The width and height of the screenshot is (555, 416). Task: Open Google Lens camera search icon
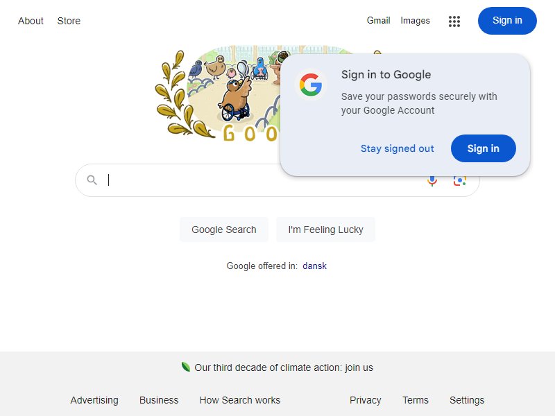[459, 181]
